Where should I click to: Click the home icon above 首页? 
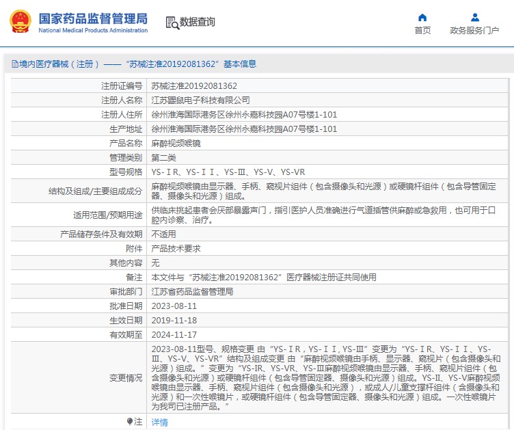422,17
